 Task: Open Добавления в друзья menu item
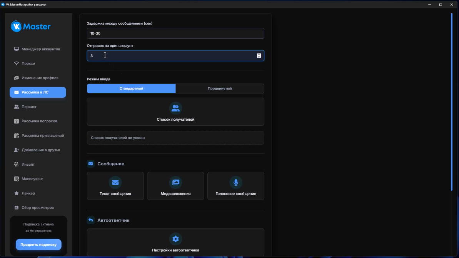point(40,150)
